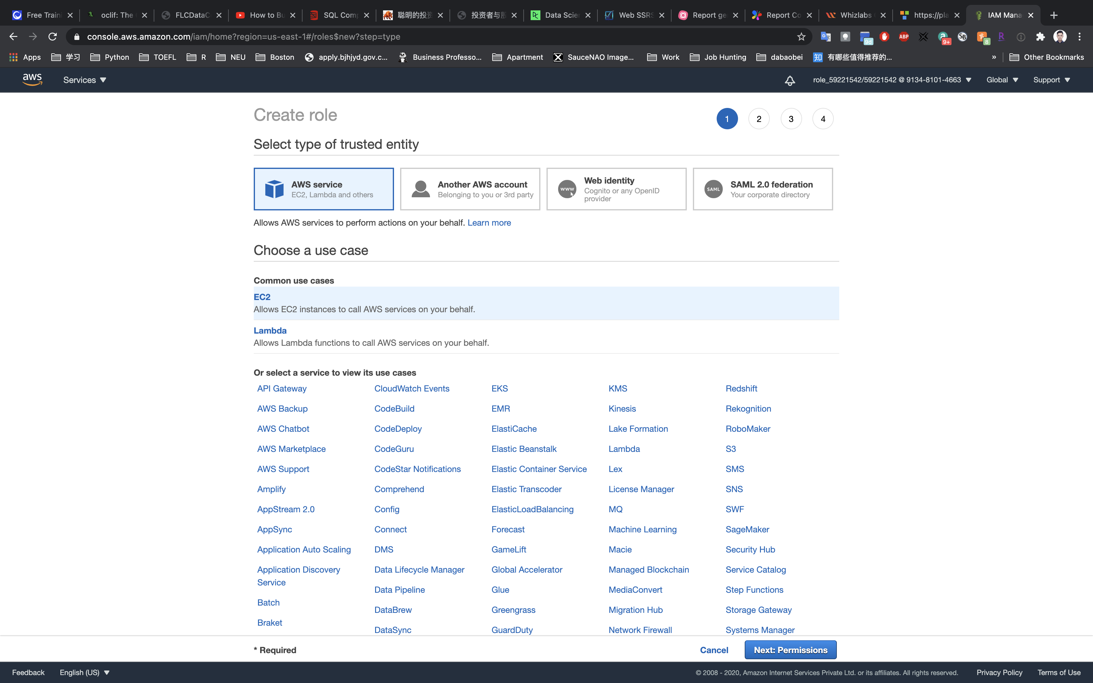Click the AWS service cube icon

tap(274, 189)
